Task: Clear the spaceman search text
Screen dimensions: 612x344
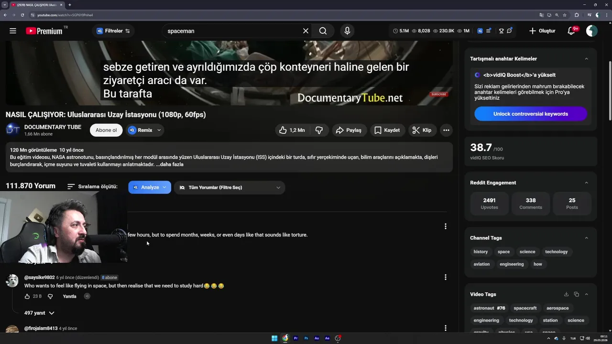Action: point(306,31)
